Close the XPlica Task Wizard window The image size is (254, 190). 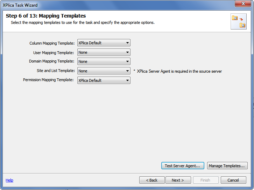click(243, 4)
